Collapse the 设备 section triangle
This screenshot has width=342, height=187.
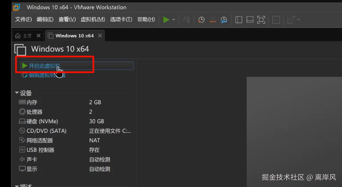pos(17,93)
